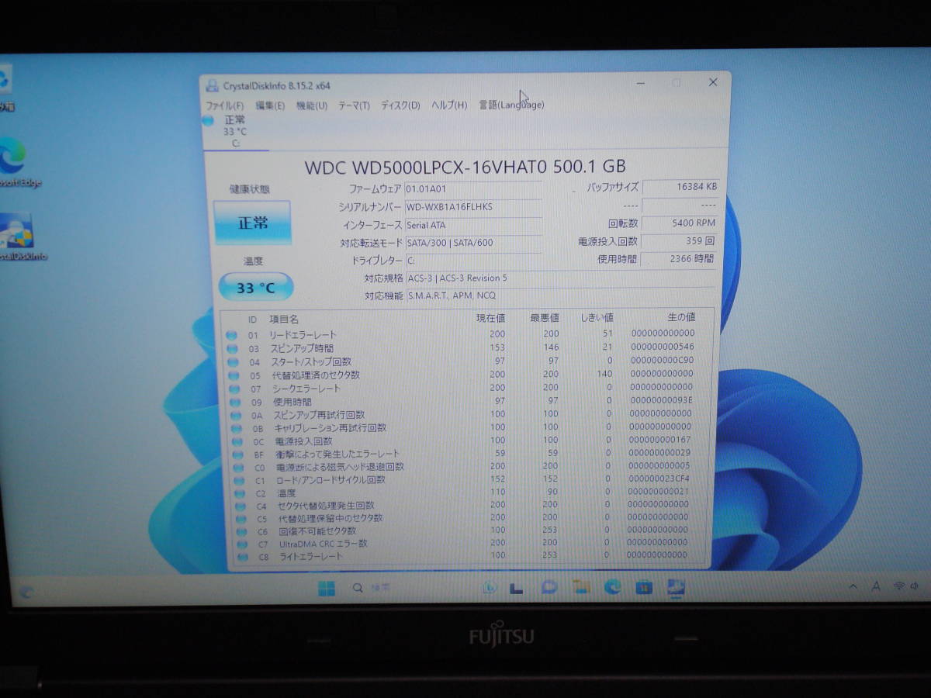Select the C: disk tab showing 正常 33 °C
This screenshot has height=698, width=931.
coord(235,131)
